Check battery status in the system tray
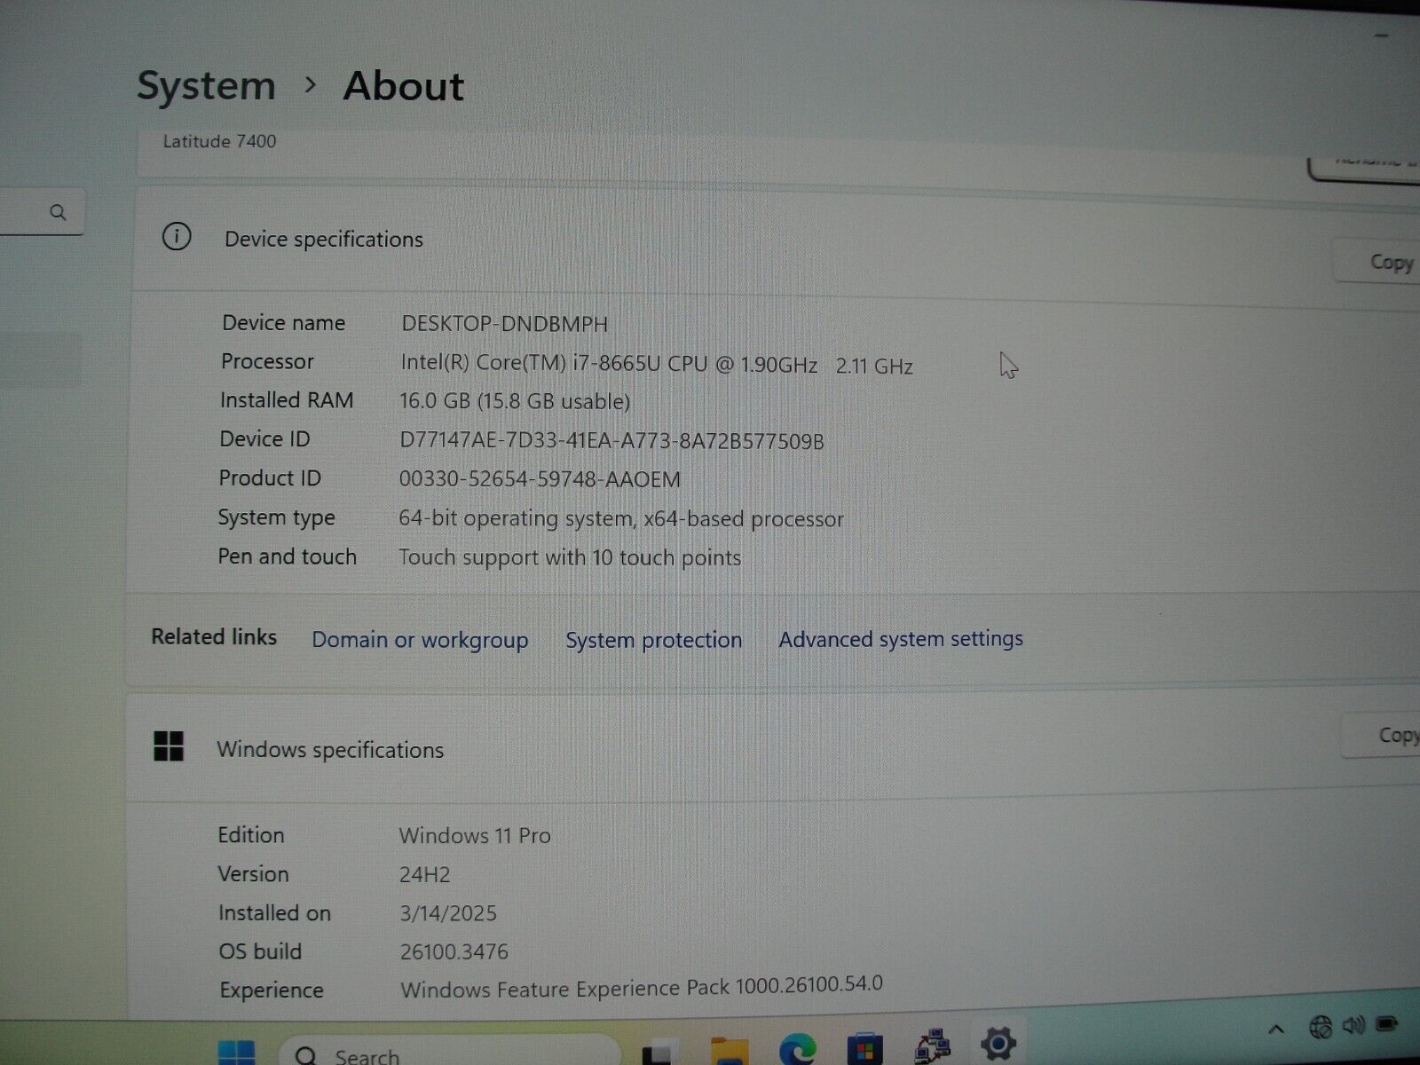Image resolution: width=1420 pixels, height=1065 pixels. pyautogui.click(x=1387, y=1025)
